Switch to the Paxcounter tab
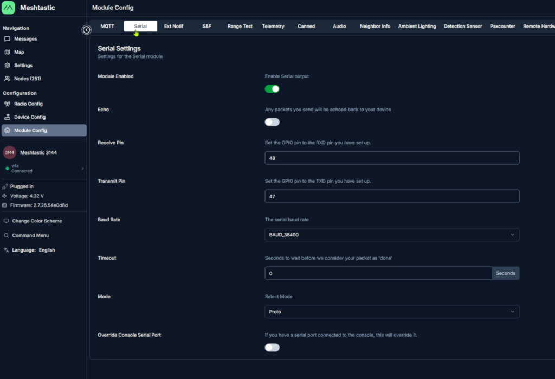Image resolution: width=555 pixels, height=379 pixels. [x=502, y=26]
